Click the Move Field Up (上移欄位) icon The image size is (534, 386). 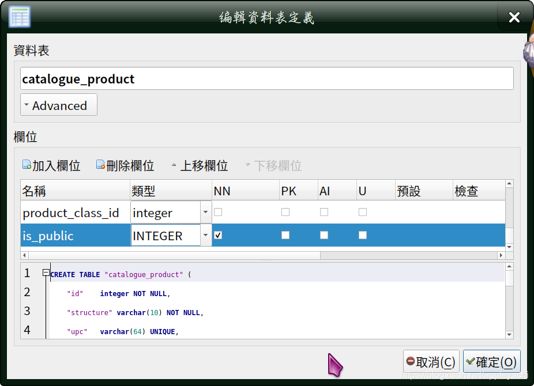(x=174, y=165)
